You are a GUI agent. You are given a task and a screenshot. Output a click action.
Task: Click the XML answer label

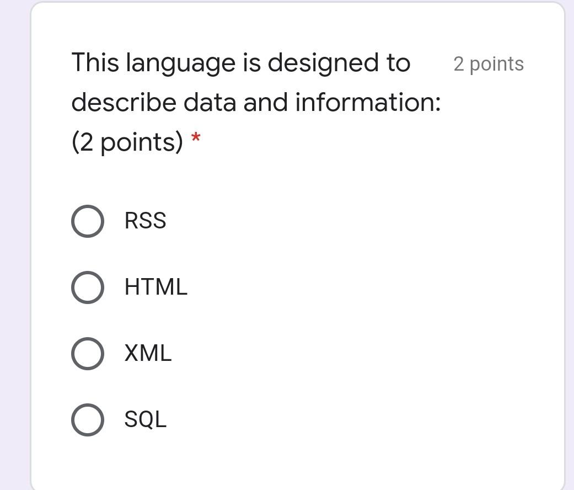[148, 353]
